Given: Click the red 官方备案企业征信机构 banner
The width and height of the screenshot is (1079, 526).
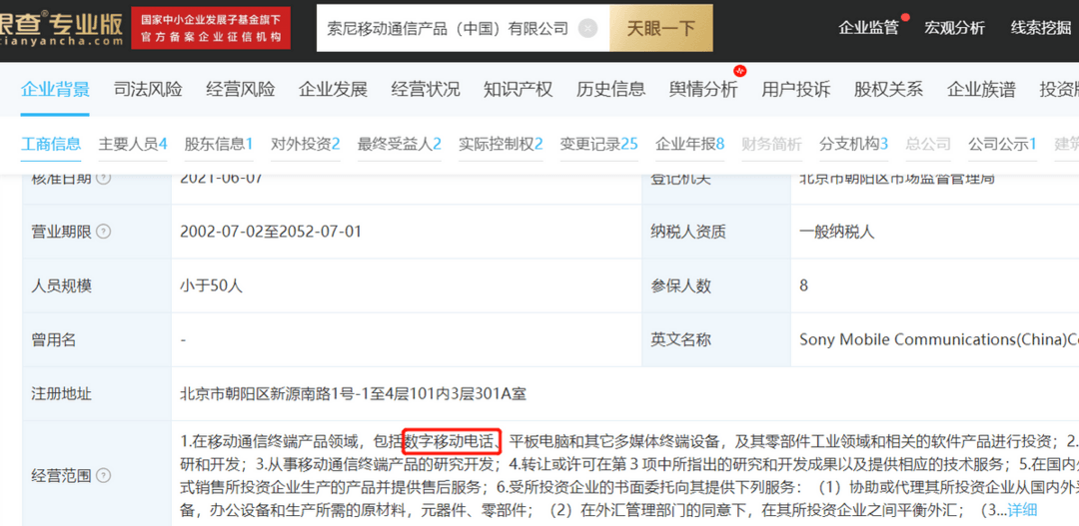Looking at the screenshot, I should point(211,28).
